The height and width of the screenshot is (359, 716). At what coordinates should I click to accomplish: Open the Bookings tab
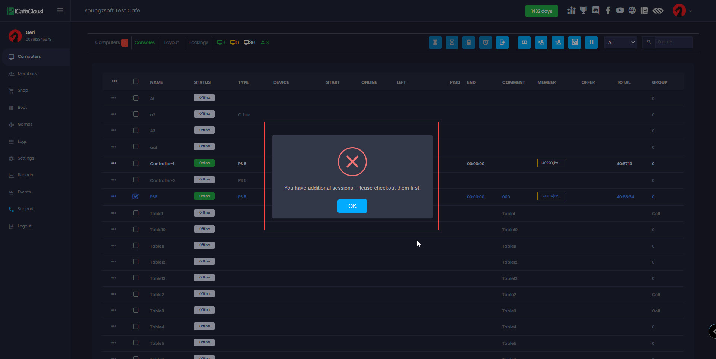coord(198,42)
